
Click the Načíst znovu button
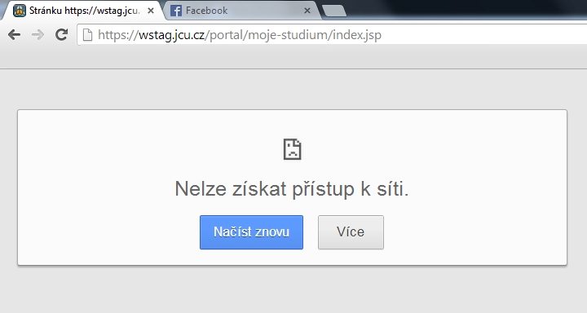click(251, 232)
